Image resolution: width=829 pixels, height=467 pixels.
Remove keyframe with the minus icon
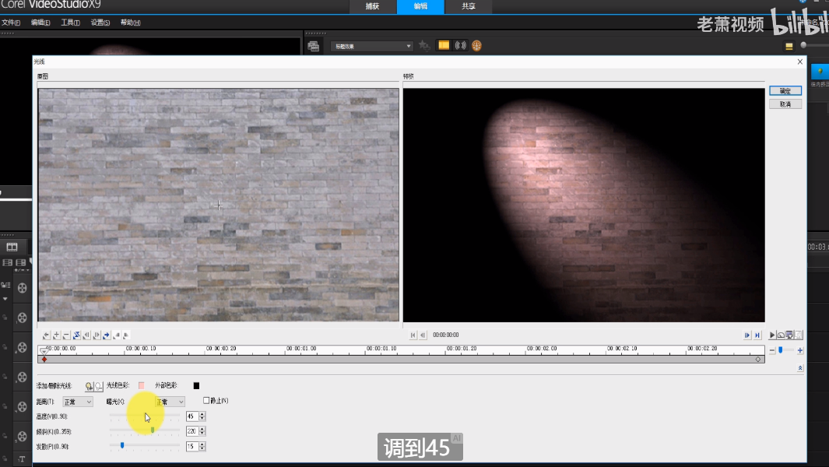click(x=66, y=335)
